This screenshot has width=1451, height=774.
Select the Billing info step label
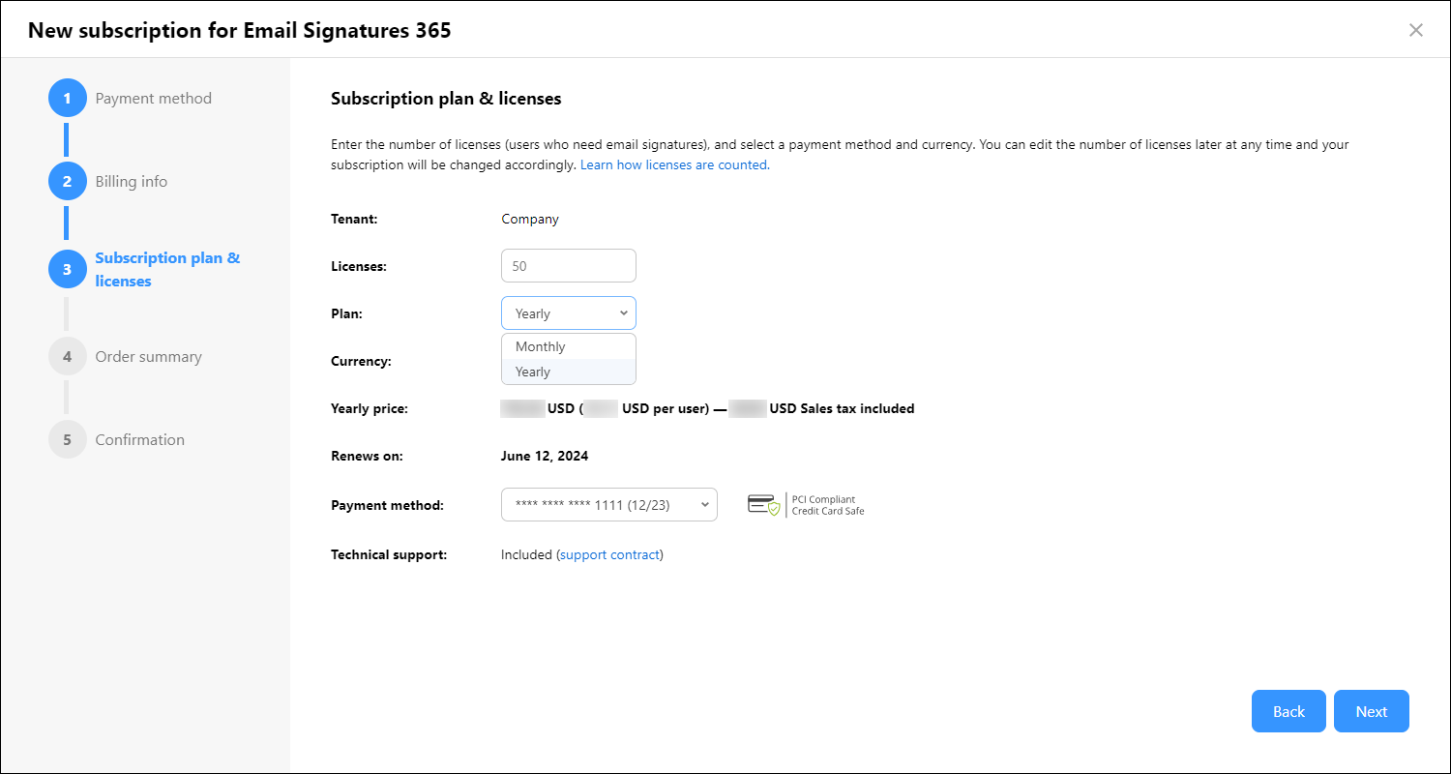point(132,182)
